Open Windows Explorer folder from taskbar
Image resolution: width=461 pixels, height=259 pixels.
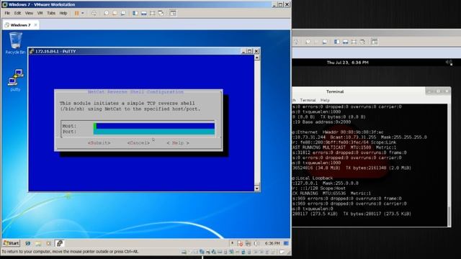(x=38, y=243)
